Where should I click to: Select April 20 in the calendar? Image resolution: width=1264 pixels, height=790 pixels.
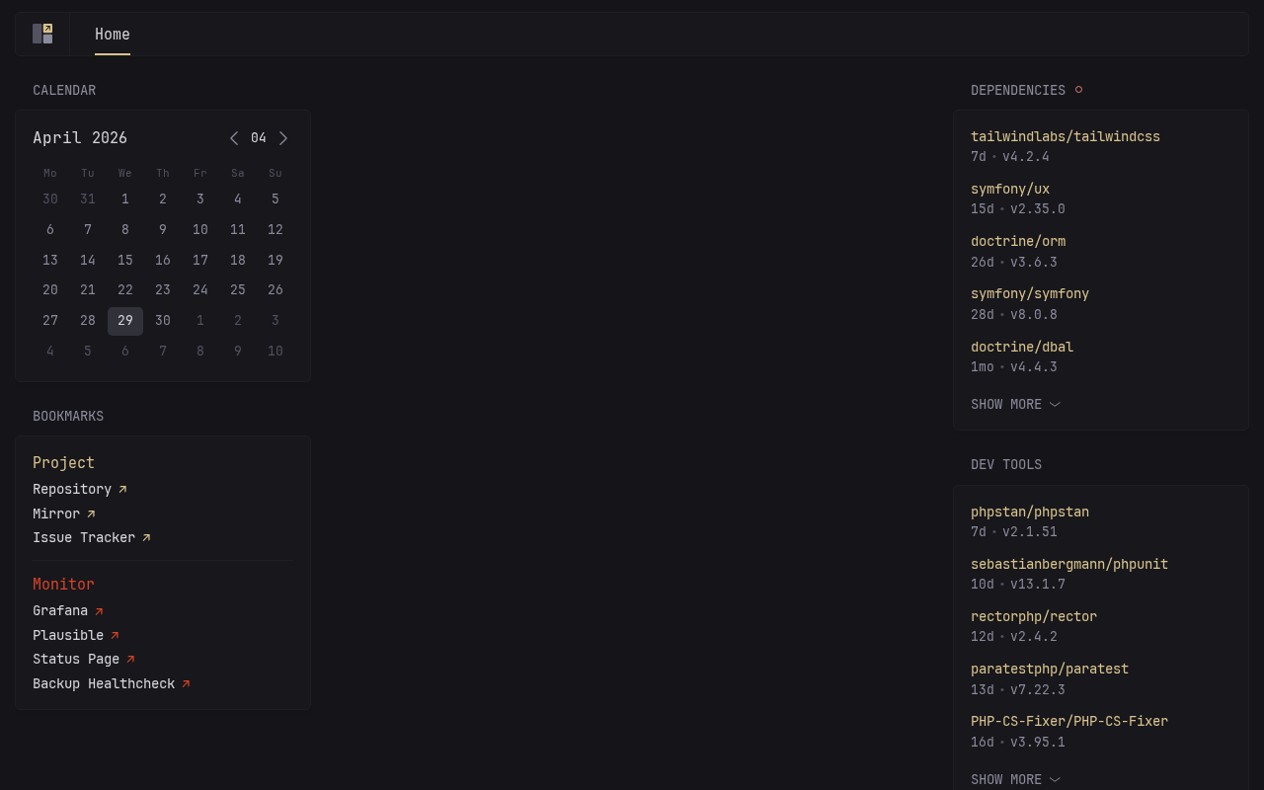click(x=50, y=290)
